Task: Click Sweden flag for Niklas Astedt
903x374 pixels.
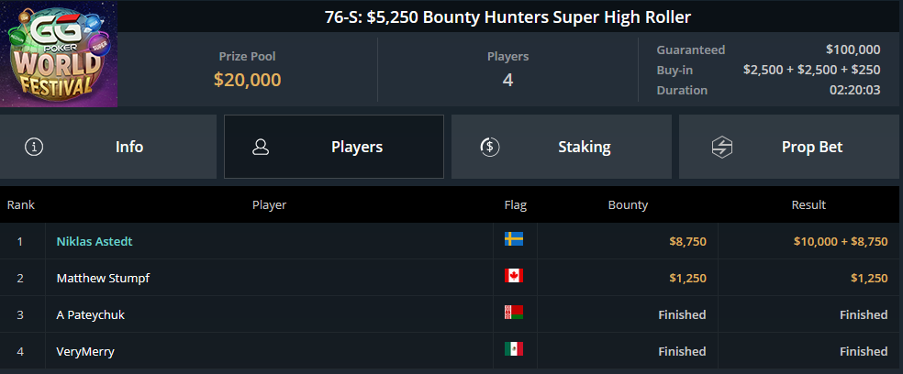Action: pos(514,239)
